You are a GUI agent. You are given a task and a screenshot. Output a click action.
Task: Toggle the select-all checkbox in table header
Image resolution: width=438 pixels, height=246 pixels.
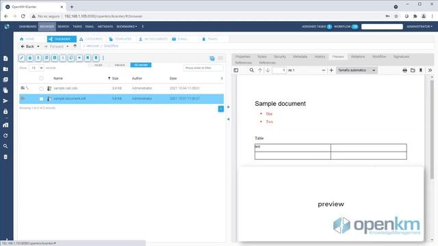click(41, 78)
